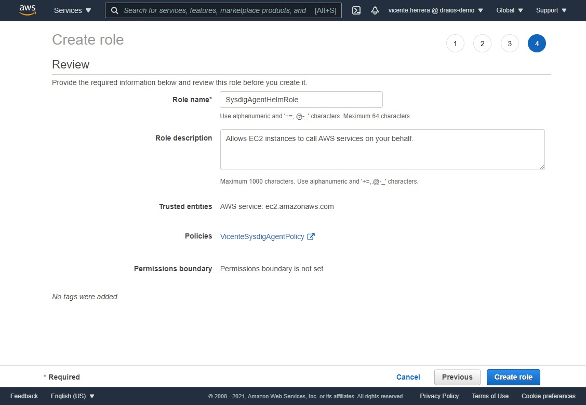Open the Support menu
Viewport: 586px width, 405px height.
[x=550, y=10]
